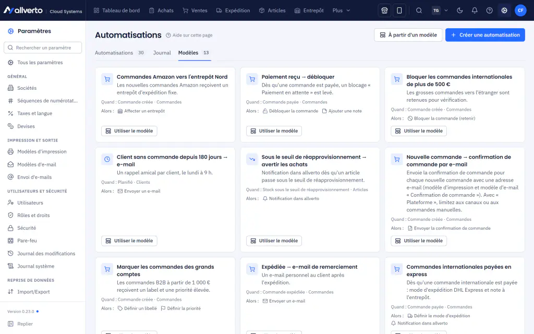Click the allverto logo
Image resolution: width=534 pixels, height=334 pixels.
tap(23, 10)
